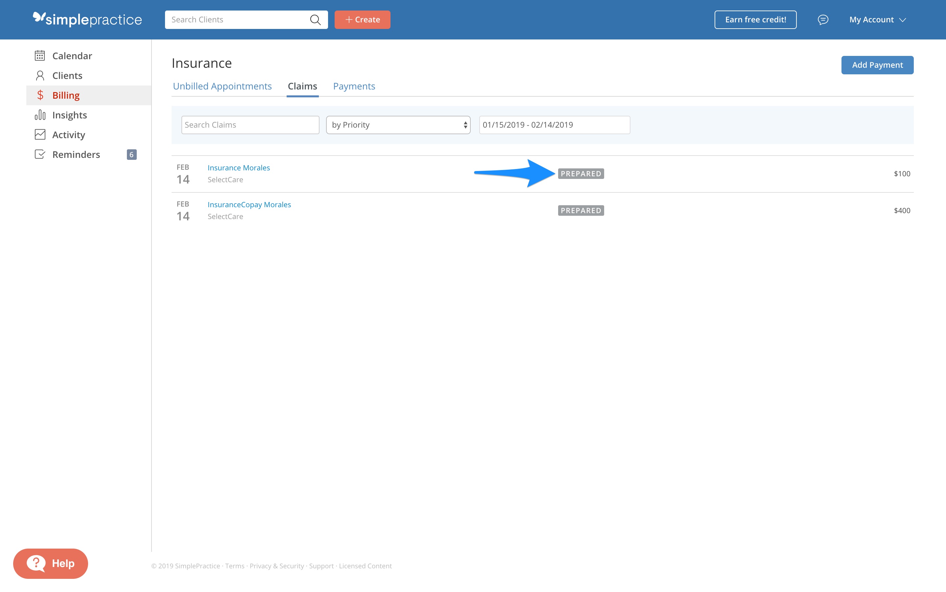Click the Search Claims input field
Screen dimensions: 946x592
click(250, 125)
